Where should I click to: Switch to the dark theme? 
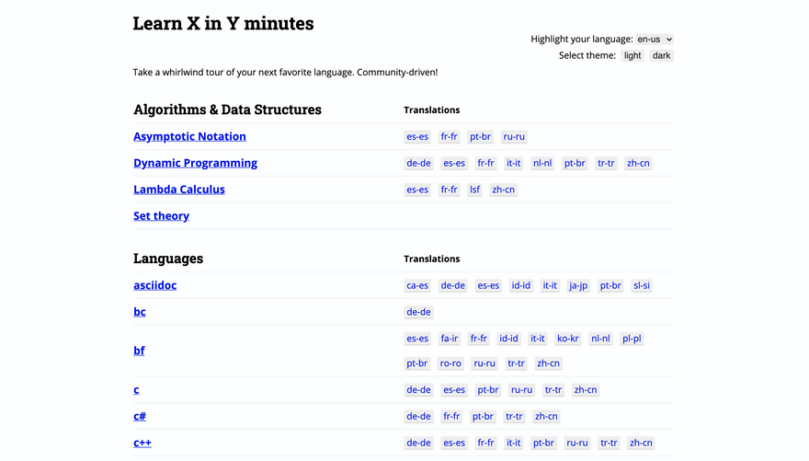coord(661,56)
